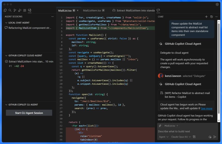Click the chat scrollbar up arrow
The image size is (222, 144).
(219, 21)
